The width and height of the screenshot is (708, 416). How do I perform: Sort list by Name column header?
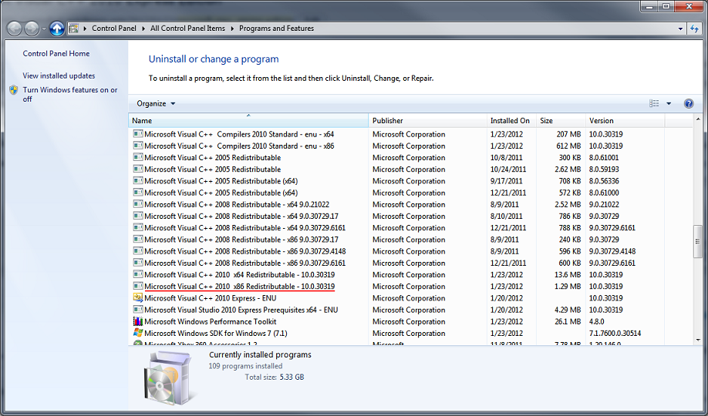(x=248, y=120)
